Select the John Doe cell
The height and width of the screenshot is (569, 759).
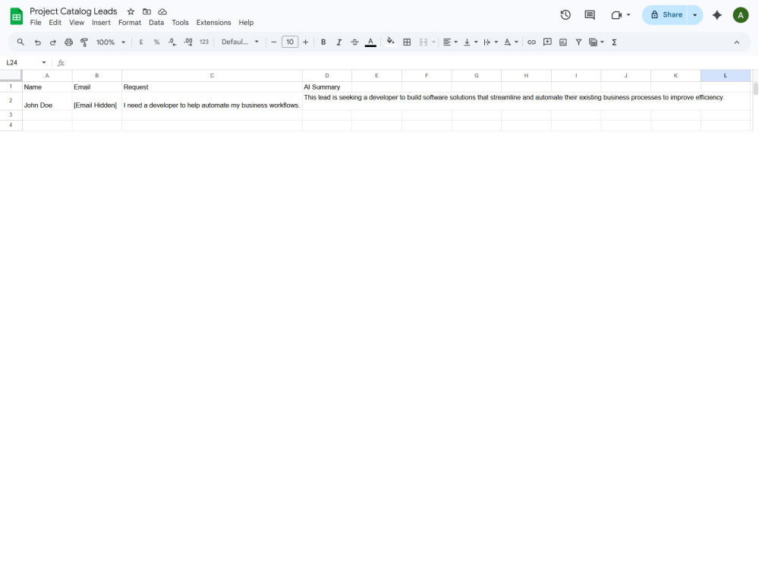click(x=47, y=101)
